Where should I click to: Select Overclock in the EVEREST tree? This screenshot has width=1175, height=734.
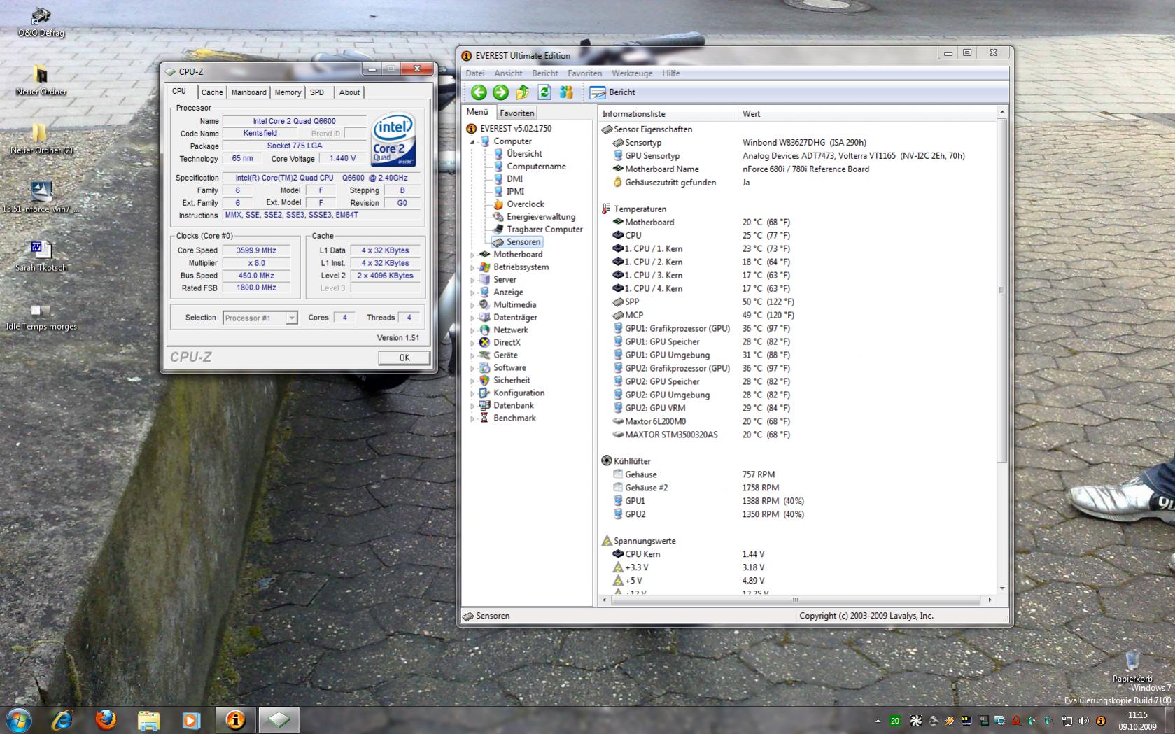pos(525,204)
